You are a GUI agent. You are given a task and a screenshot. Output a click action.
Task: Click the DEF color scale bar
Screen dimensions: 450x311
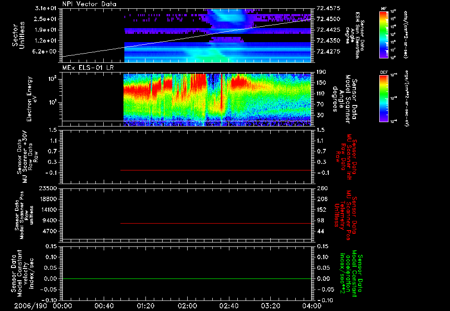384,98
